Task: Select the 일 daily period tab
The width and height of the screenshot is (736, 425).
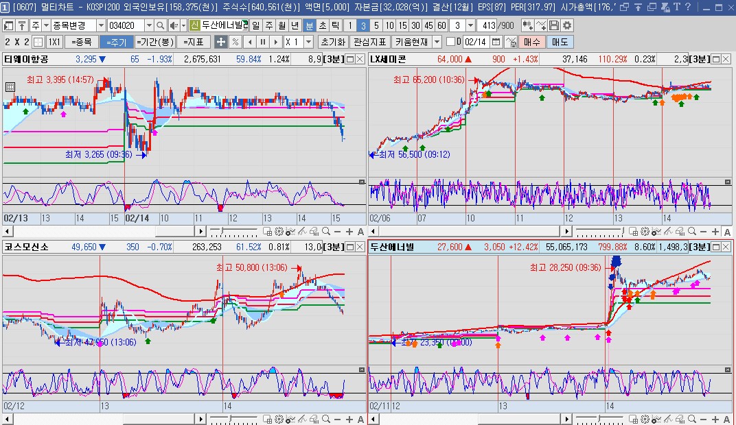Action: 256,25
